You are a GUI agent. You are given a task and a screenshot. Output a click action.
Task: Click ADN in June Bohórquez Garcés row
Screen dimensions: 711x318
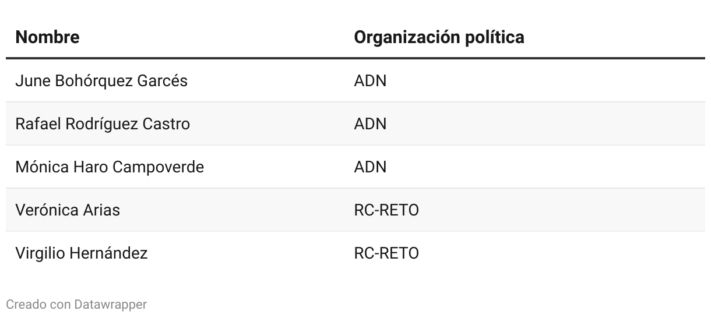(x=370, y=81)
